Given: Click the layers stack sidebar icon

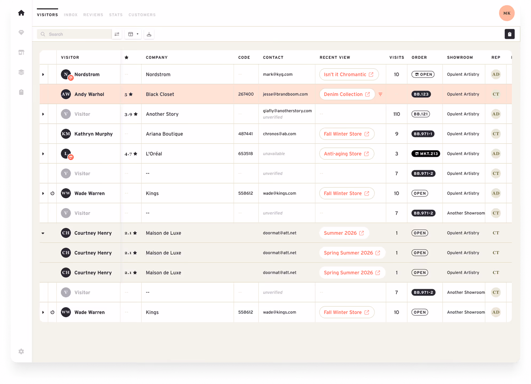Looking at the screenshot, I should (x=21, y=72).
